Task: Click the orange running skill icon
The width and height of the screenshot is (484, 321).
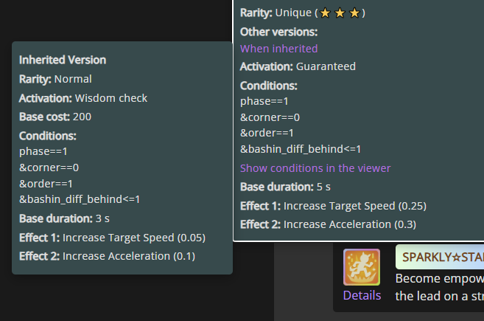Action: click(x=362, y=267)
